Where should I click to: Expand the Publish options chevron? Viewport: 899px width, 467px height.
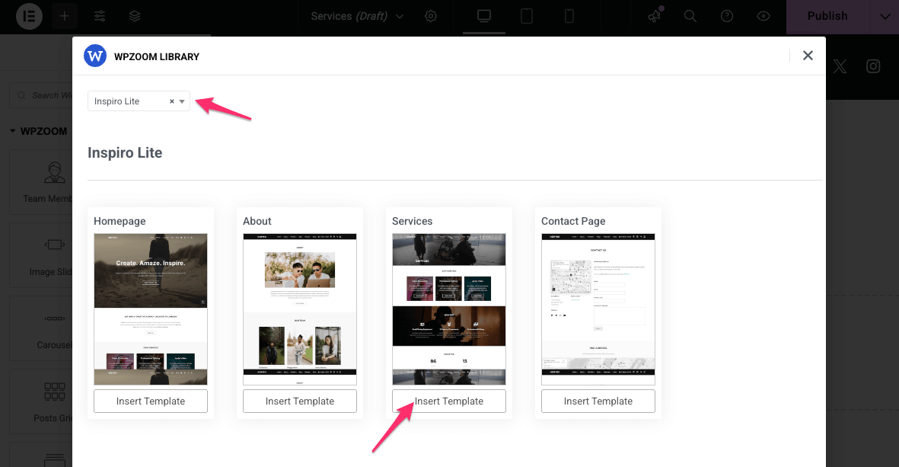pos(884,16)
